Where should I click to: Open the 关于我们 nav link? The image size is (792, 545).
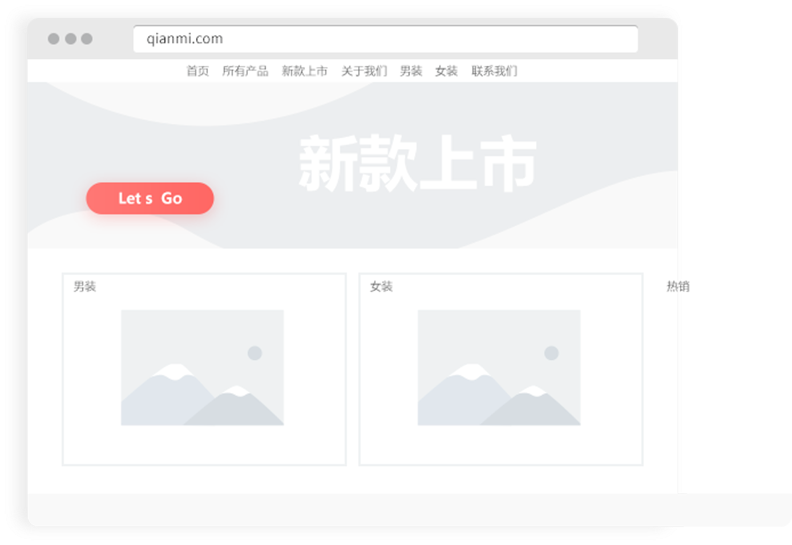tap(364, 71)
